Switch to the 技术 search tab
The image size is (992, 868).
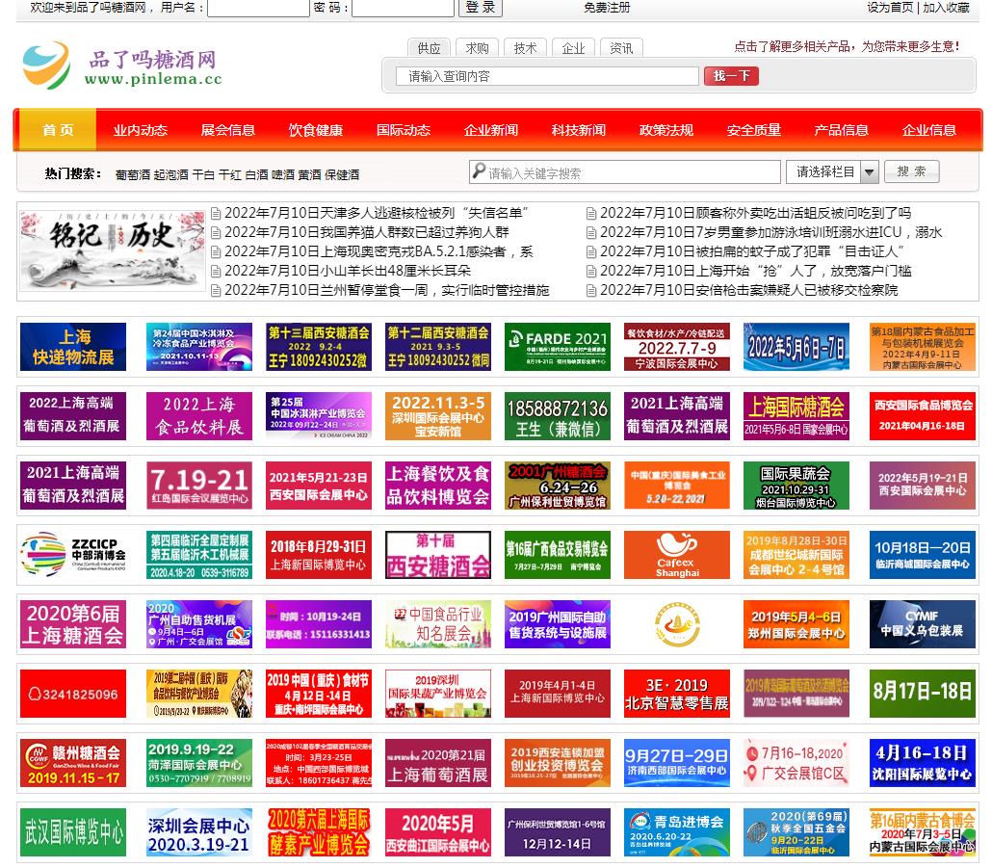tap(525, 48)
